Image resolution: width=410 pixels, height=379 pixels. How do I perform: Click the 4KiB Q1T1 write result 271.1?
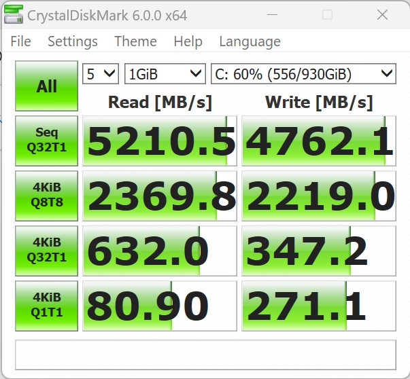tap(319, 306)
